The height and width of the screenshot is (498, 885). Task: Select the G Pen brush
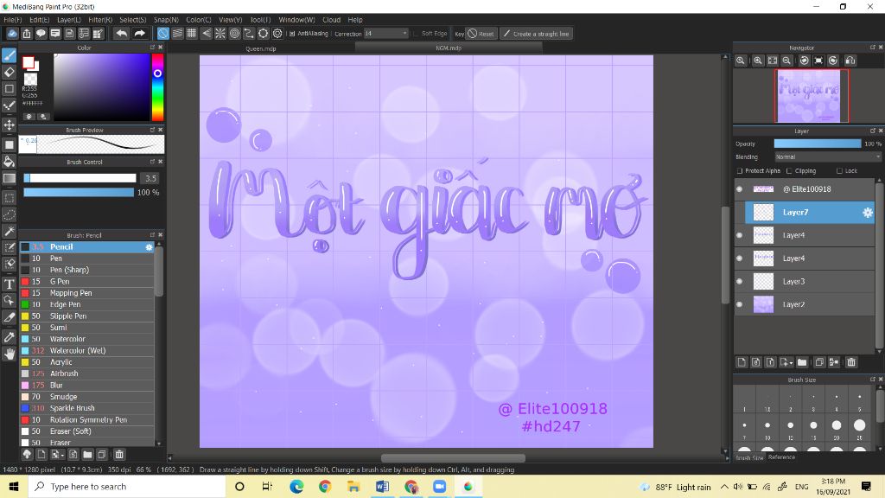[x=87, y=282]
